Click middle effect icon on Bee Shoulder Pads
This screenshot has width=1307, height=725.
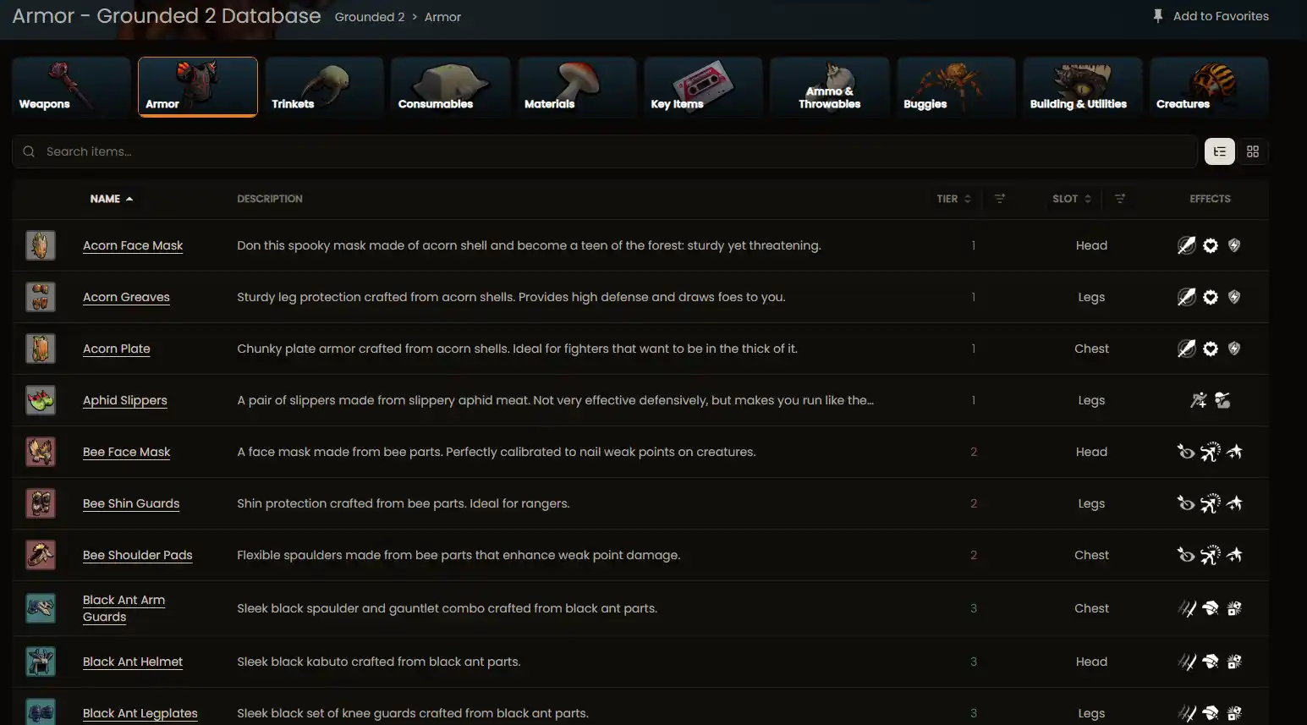pyautogui.click(x=1211, y=555)
